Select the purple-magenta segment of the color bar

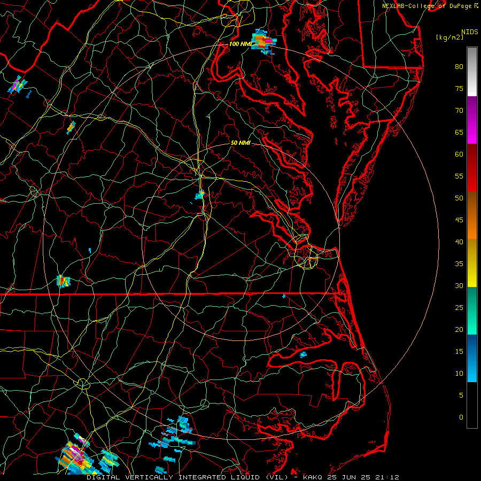tap(472, 120)
